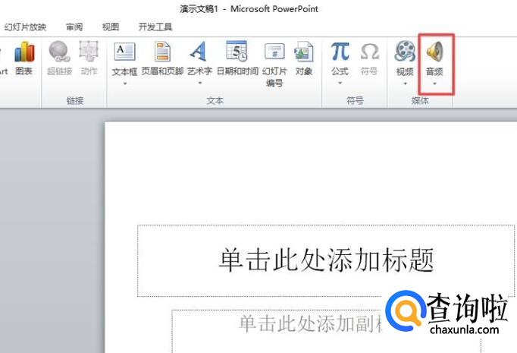Click the 超链接 hyperlink globe icon
The width and height of the screenshot is (517, 353).
click(59, 51)
